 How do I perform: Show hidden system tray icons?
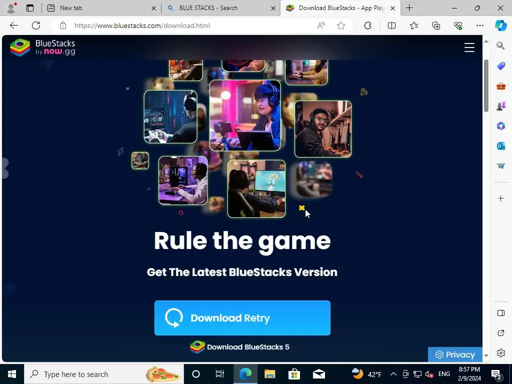pos(393,374)
